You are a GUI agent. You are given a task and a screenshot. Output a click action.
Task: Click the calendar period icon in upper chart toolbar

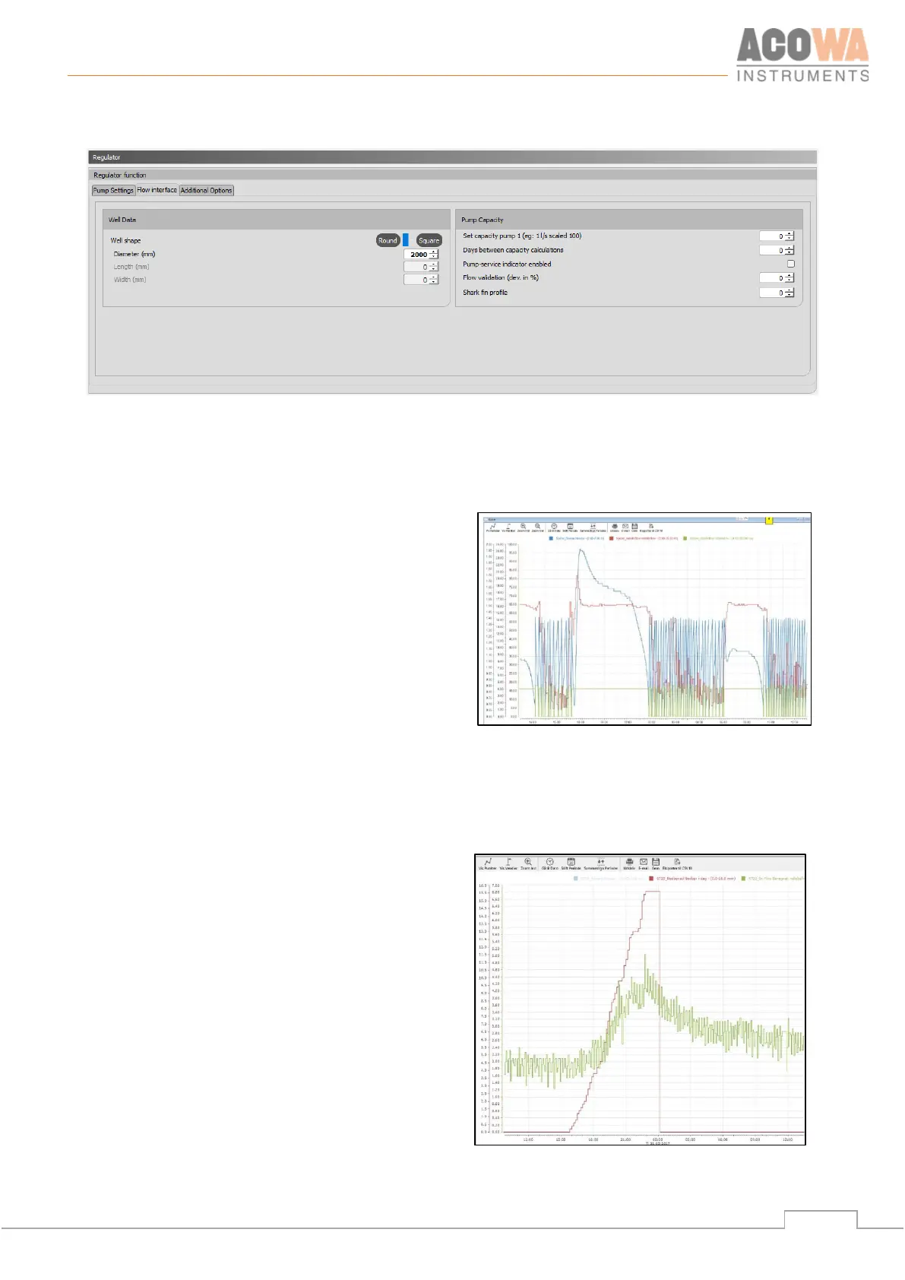tap(570, 526)
